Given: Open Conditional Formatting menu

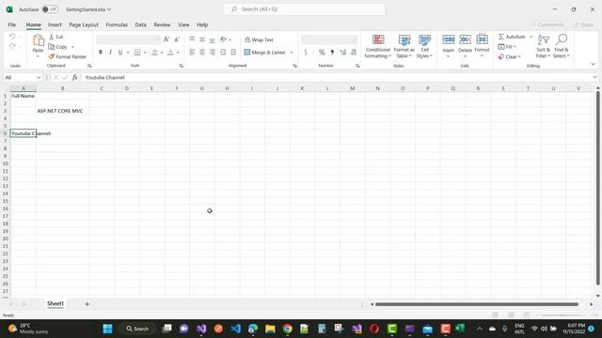Looking at the screenshot, I should 378,46.
